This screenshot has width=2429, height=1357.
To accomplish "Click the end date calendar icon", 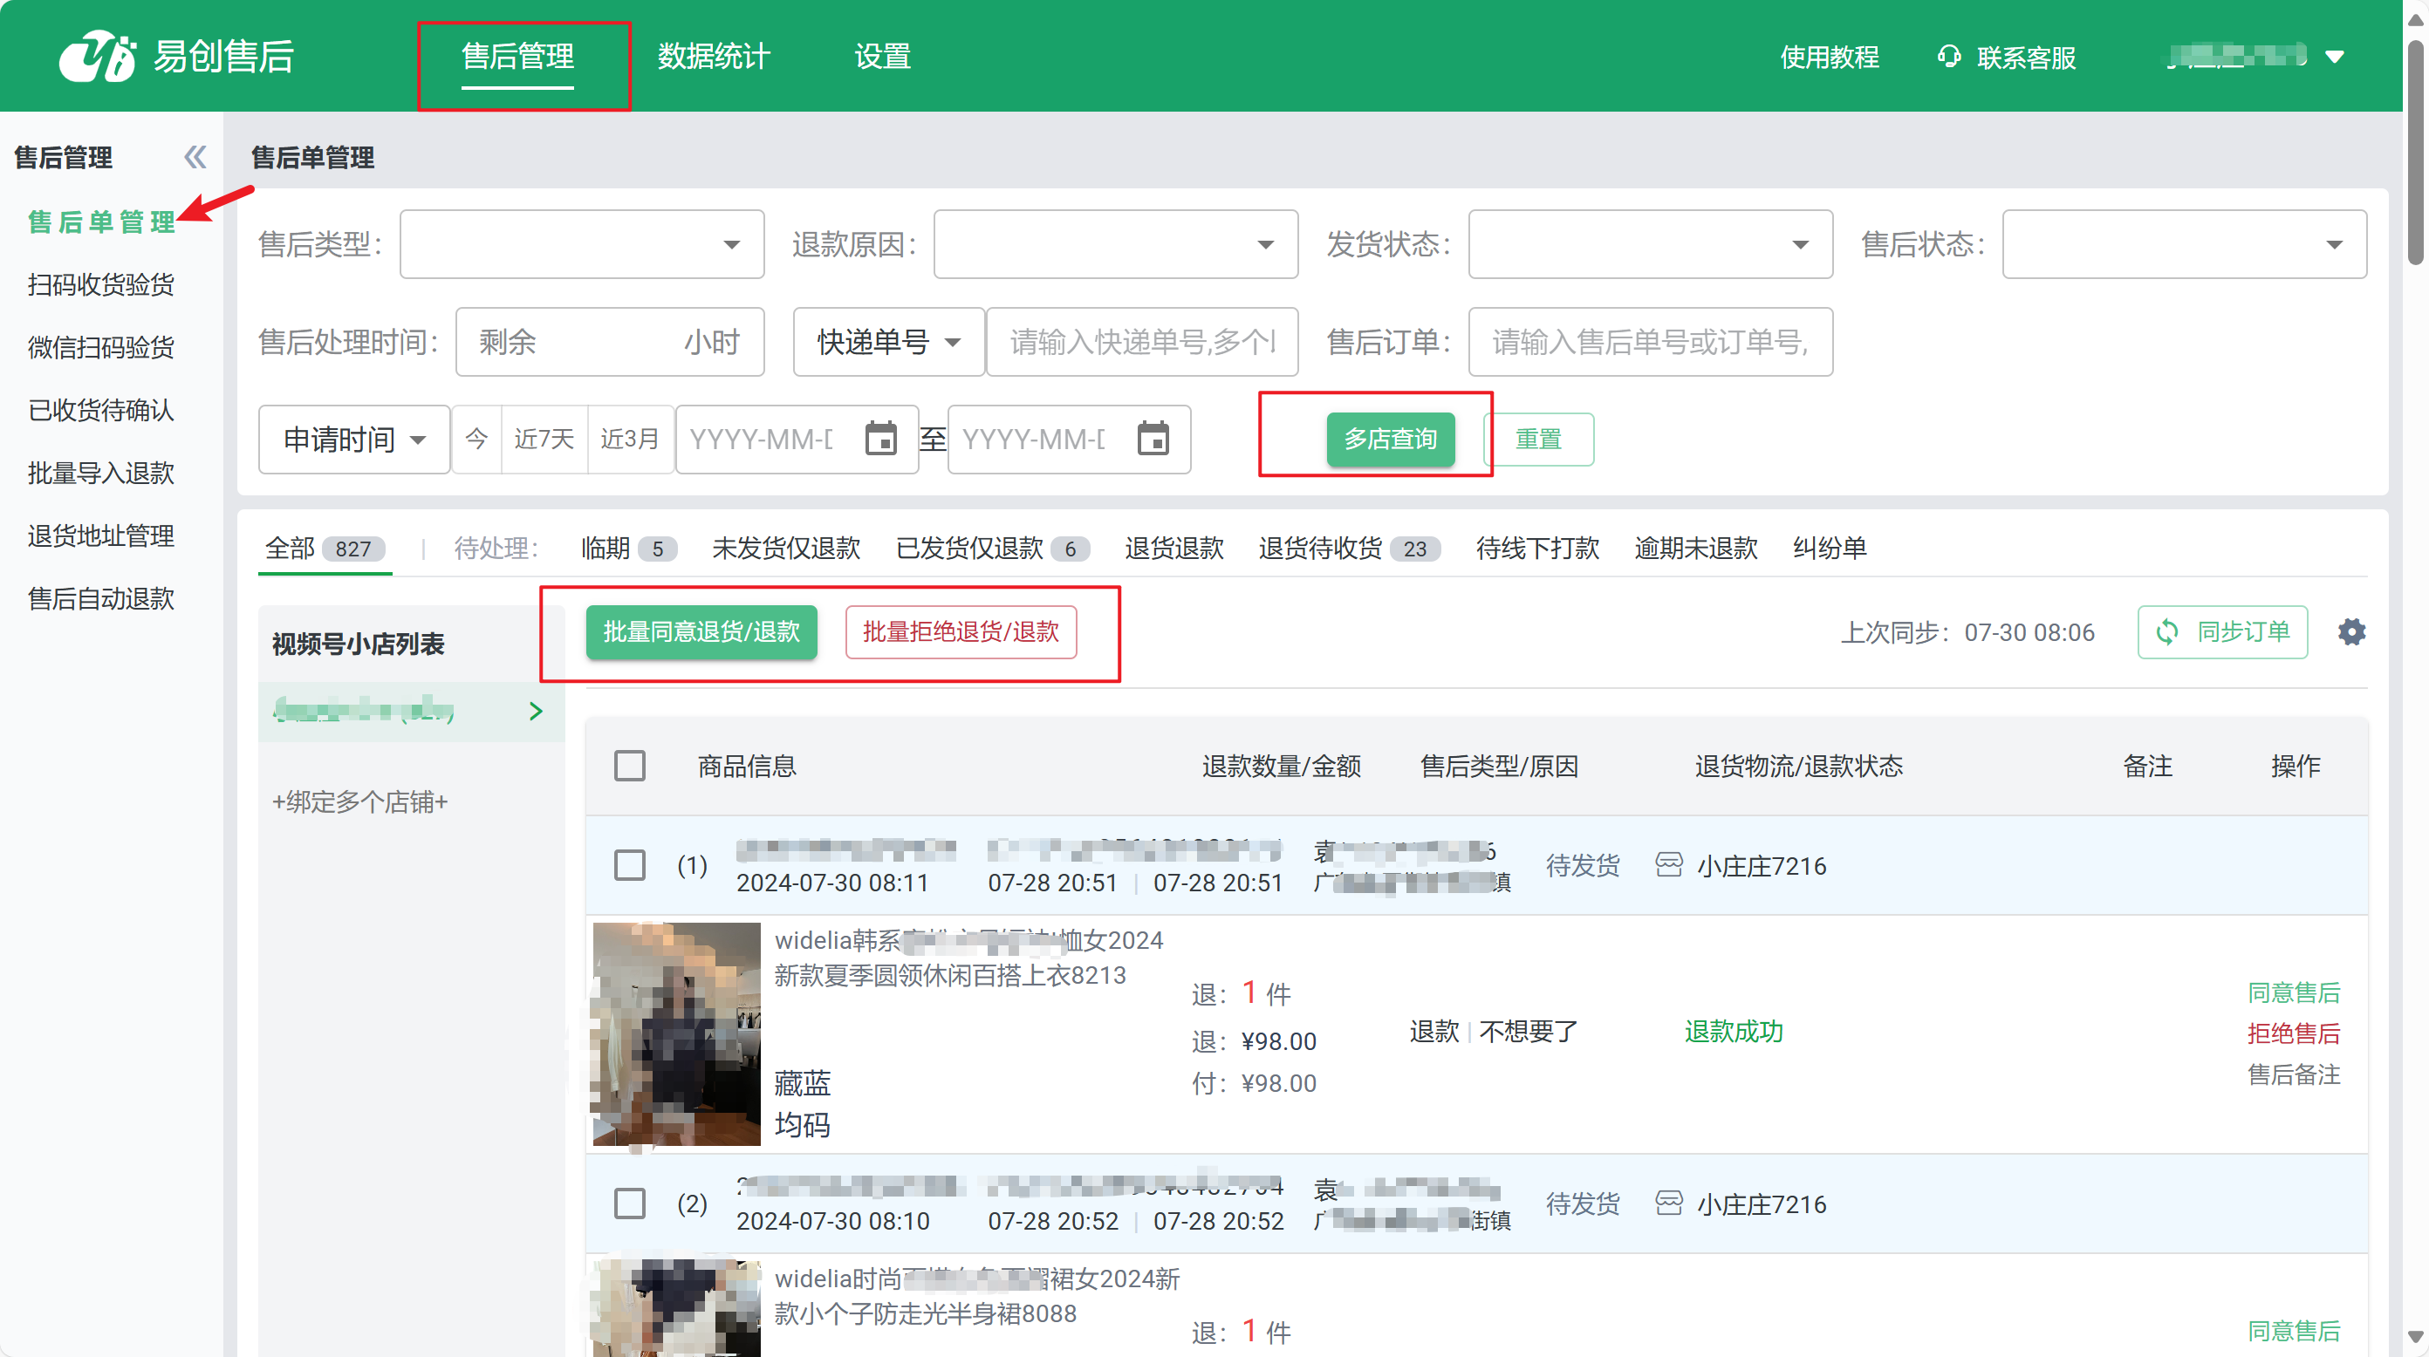I will tap(1153, 440).
